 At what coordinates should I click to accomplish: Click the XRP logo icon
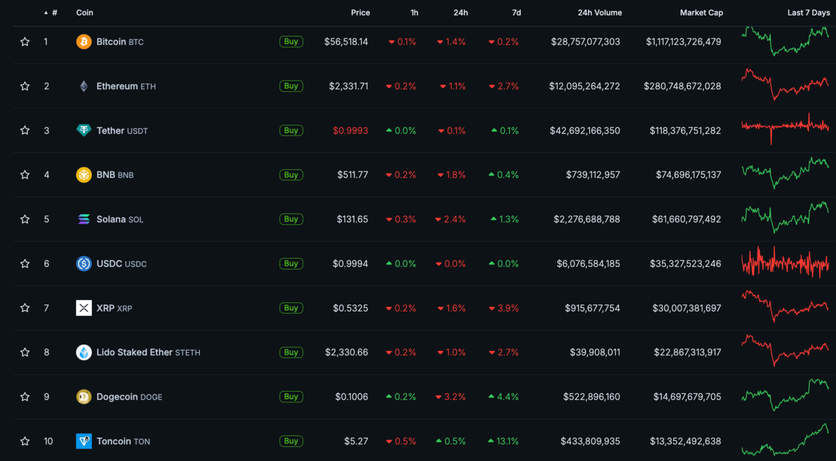(83, 308)
